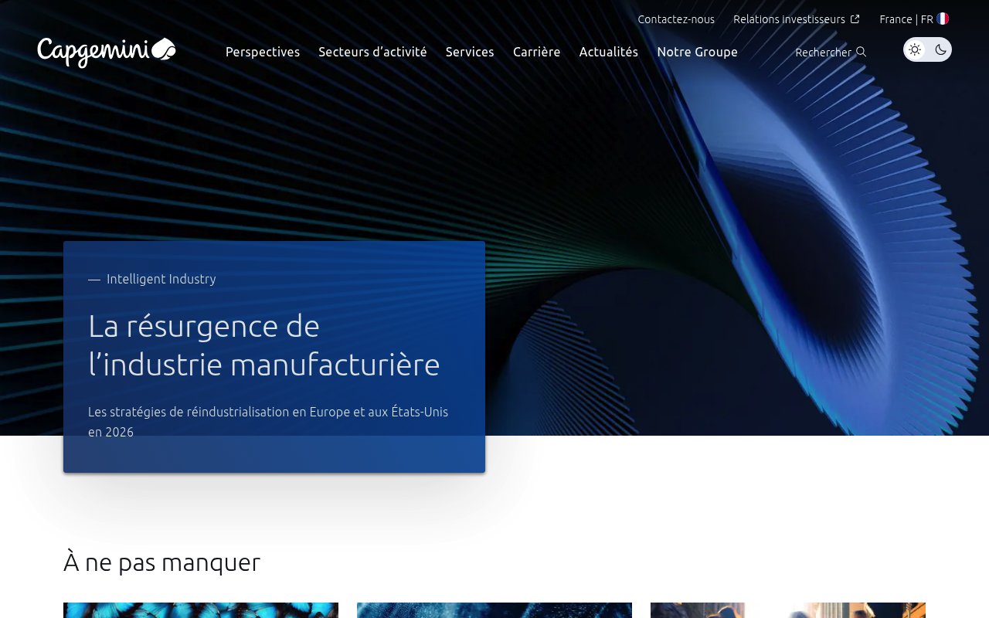Open the France | FR country selector
Screen dimensions: 989x618
pyautogui.click(x=914, y=19)
